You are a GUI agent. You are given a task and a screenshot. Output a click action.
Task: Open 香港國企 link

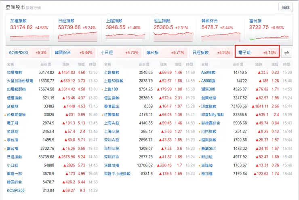click(x=112, y=106)
